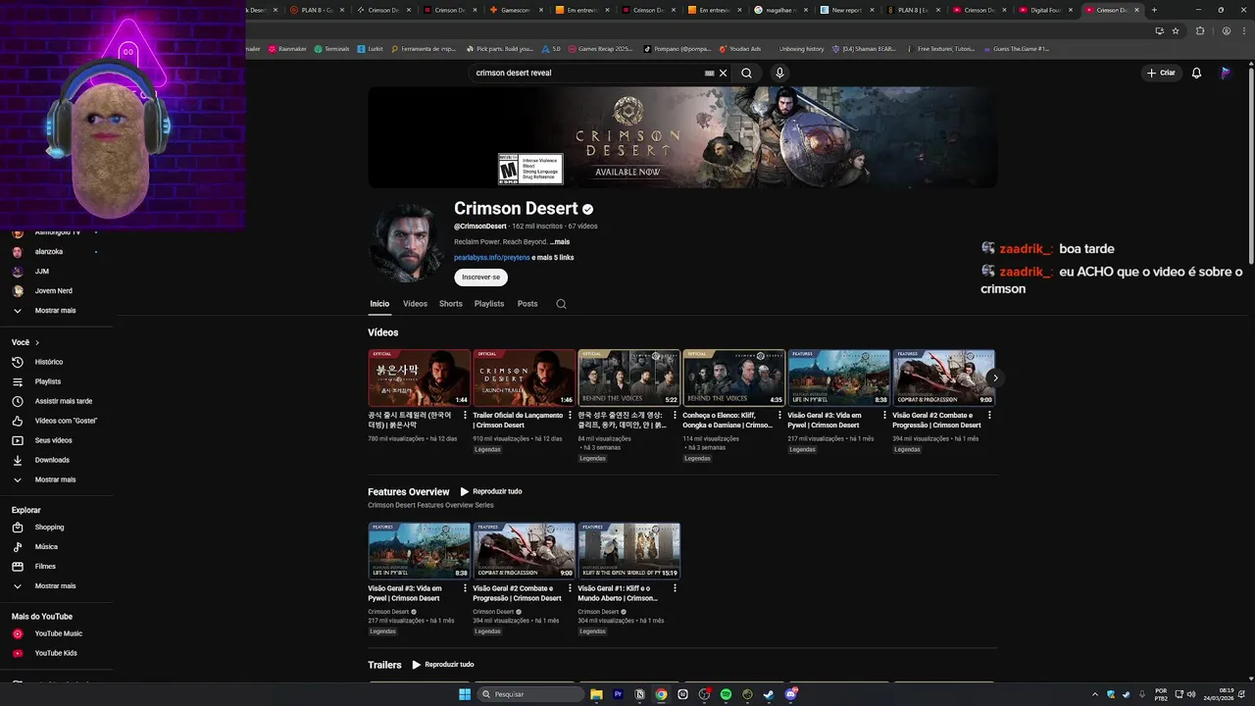Play all Trailers with Reproduzir tudo
The image size is (1255, 706).
click(443, 665)
